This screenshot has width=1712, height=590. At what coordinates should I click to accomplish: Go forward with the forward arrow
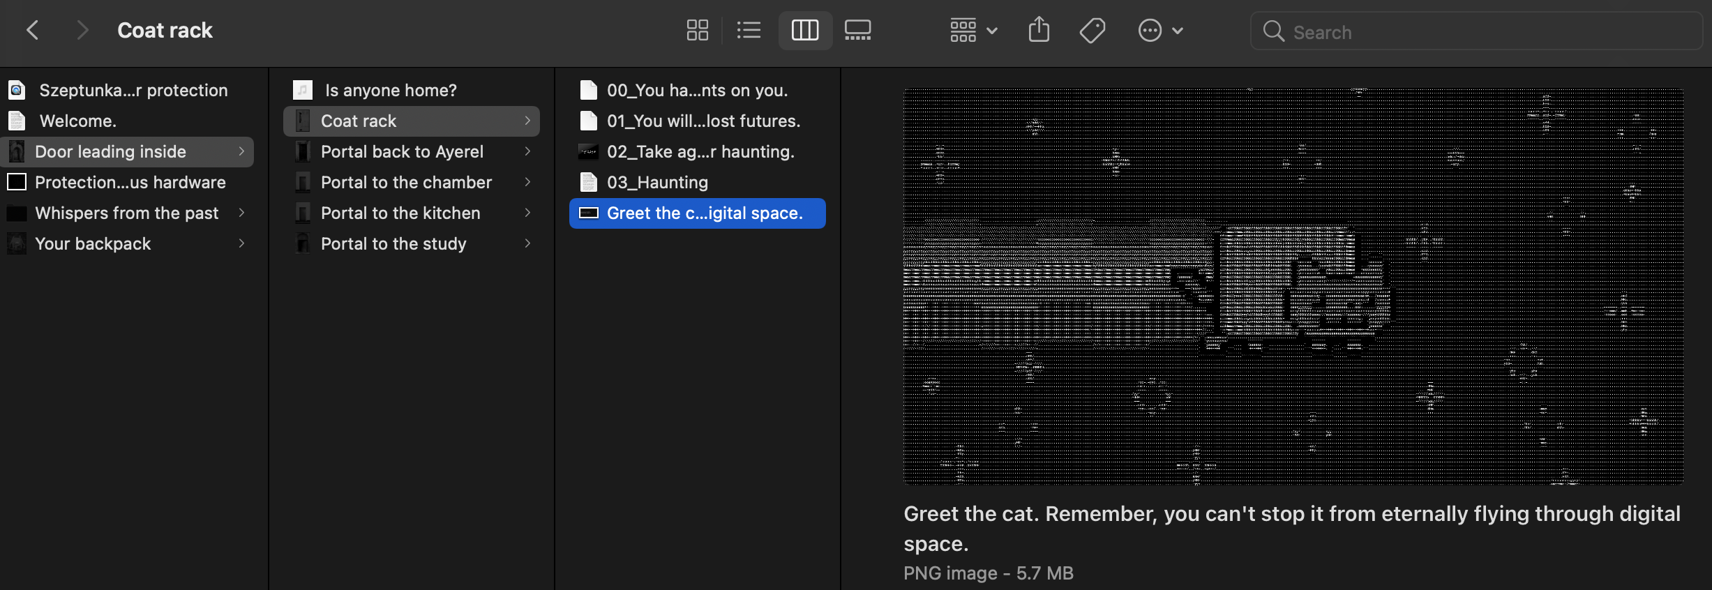82,31
